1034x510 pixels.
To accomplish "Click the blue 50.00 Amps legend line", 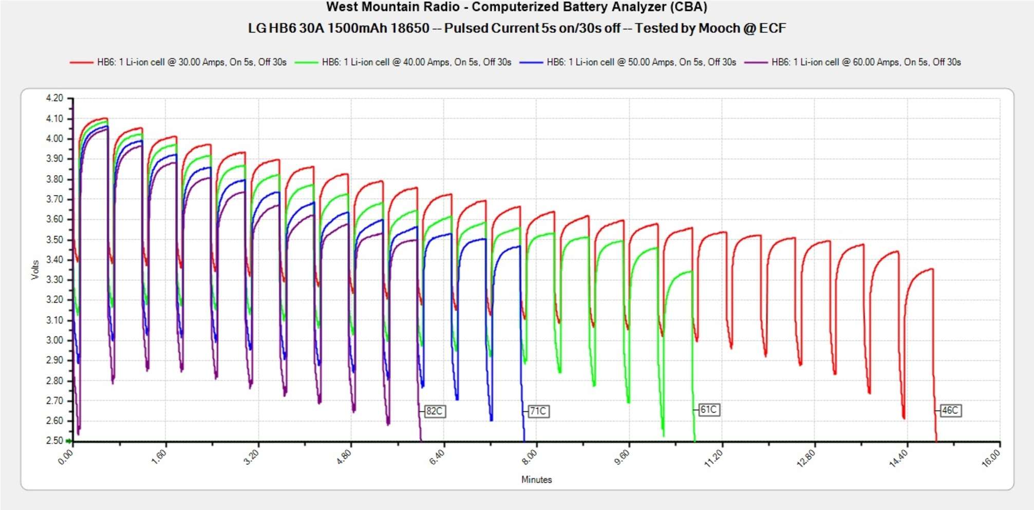I will [x=531, y=62].
